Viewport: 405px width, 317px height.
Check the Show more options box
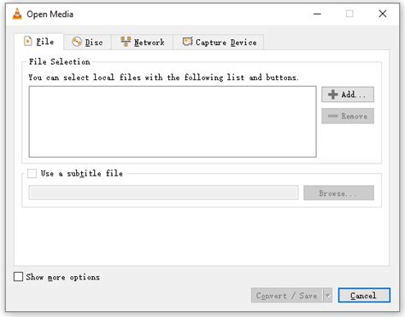pyautogui.click(x=18, y=277)
